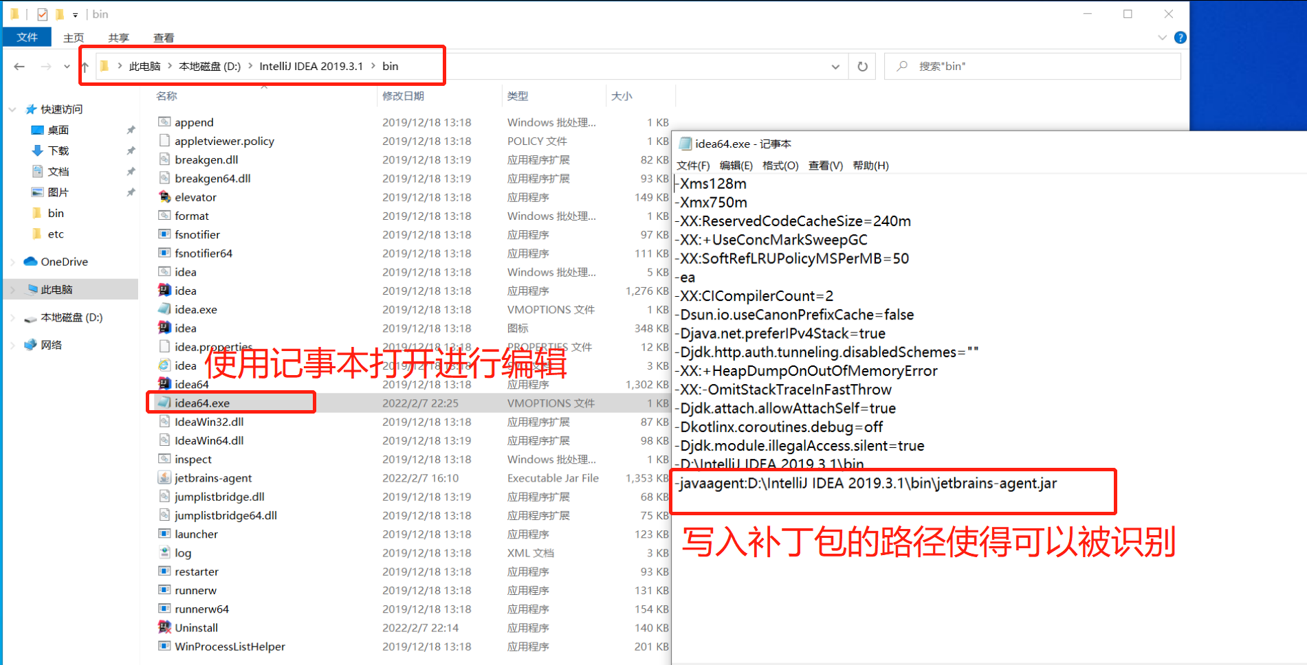The width and height of the screenshot is (1307, 665).
Task: Go forward with the forward arrow
Action: pos(46,67)
